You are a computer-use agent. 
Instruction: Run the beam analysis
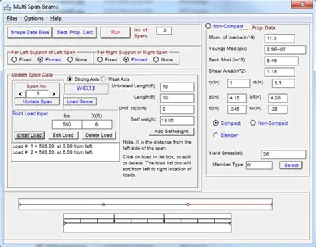(x=115, y=33)
